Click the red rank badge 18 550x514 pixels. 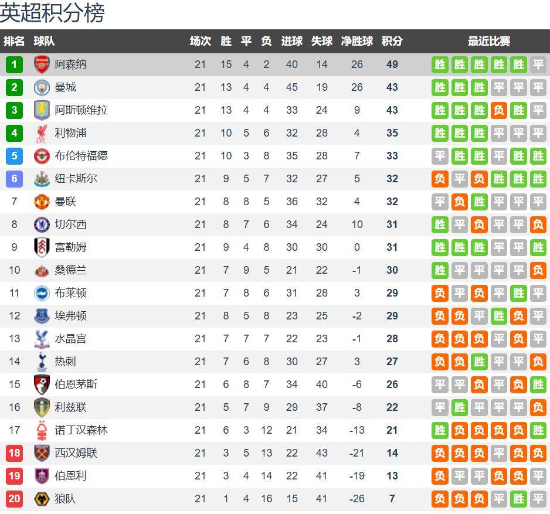pos(14,453)
